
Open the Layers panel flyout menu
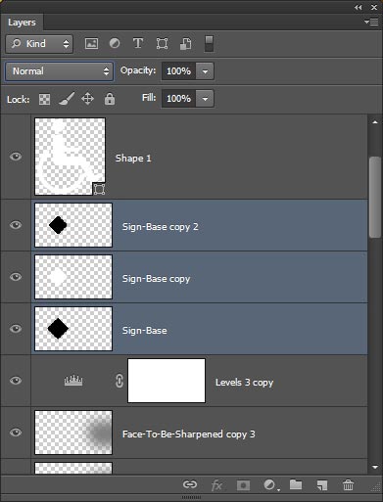click(x=371, y=23)
